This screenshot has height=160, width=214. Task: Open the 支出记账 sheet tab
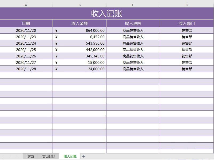(x=49, y=156)
